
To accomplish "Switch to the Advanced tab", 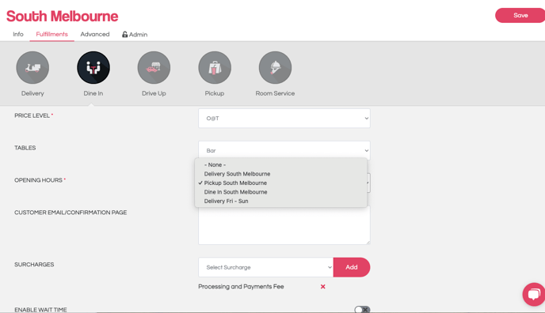I will [95, 34].
